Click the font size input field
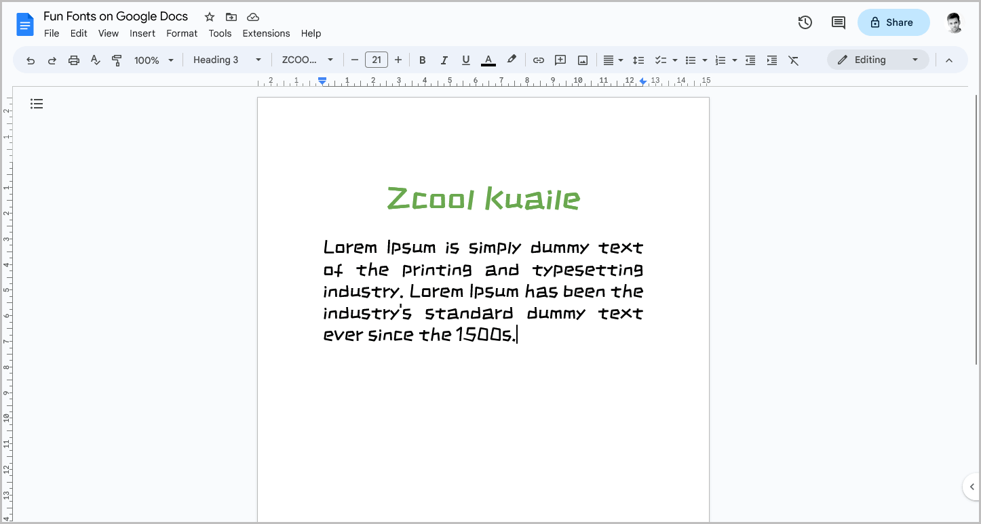The height and width of the screenshot is (524, 981). pyautogui.click(x=377, y=60)
